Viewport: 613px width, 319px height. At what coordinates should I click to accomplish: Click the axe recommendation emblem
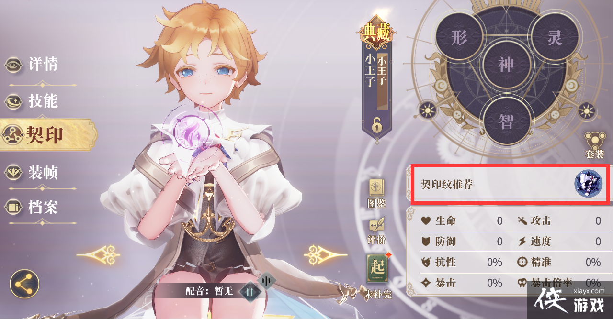[x=588, y=184]
